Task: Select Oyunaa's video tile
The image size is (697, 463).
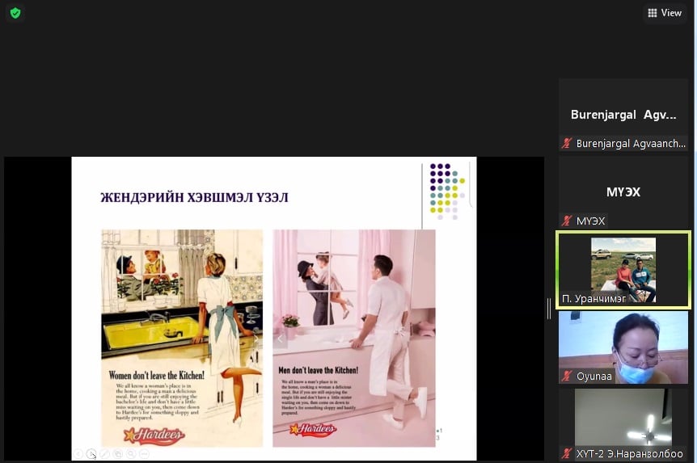Action: pos(623,347)
